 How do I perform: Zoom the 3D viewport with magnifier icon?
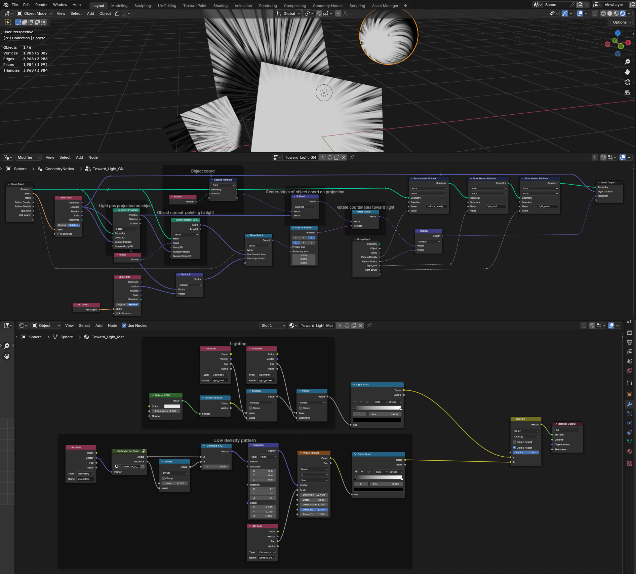point(627,62)
